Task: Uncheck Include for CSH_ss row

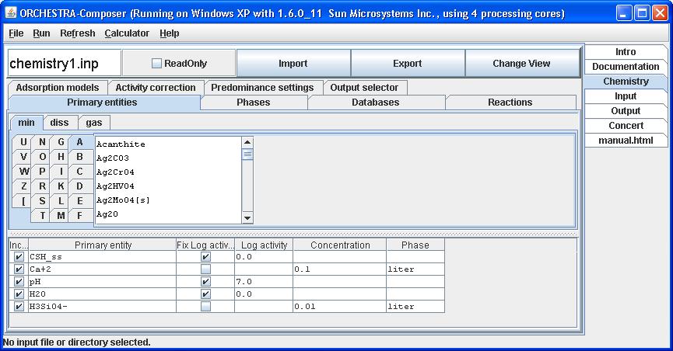Action: pyautogui.click(x=19, y=257)
